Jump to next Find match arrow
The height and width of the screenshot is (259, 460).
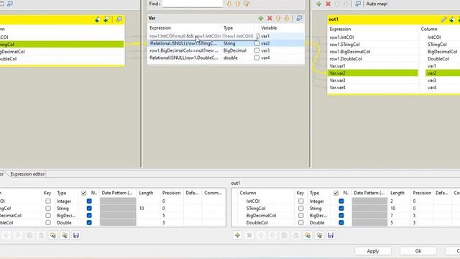click(229, 4)
